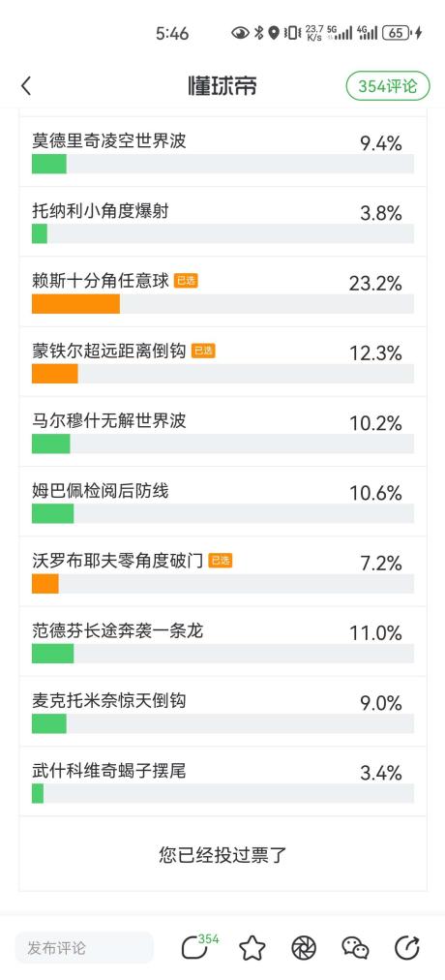Tap the Bluetooth status icon

258,33
